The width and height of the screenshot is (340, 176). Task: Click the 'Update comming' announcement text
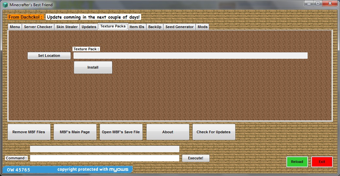[x=93, y=17]
